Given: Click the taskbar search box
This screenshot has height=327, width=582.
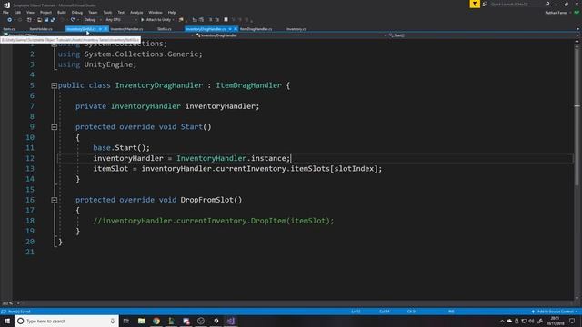Looking at the screenshot, I should click(x=66, y=321).
